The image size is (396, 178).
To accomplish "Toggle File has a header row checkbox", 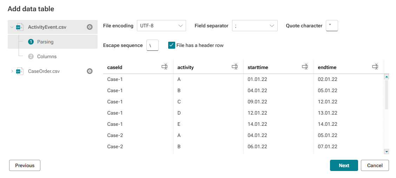I will tap(172, 46).
